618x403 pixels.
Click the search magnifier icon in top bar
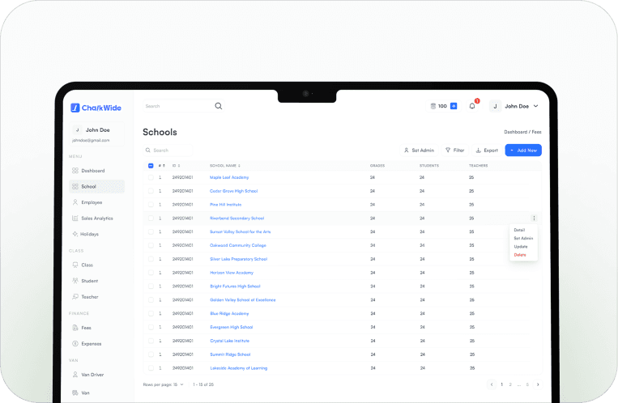[218, 106]
